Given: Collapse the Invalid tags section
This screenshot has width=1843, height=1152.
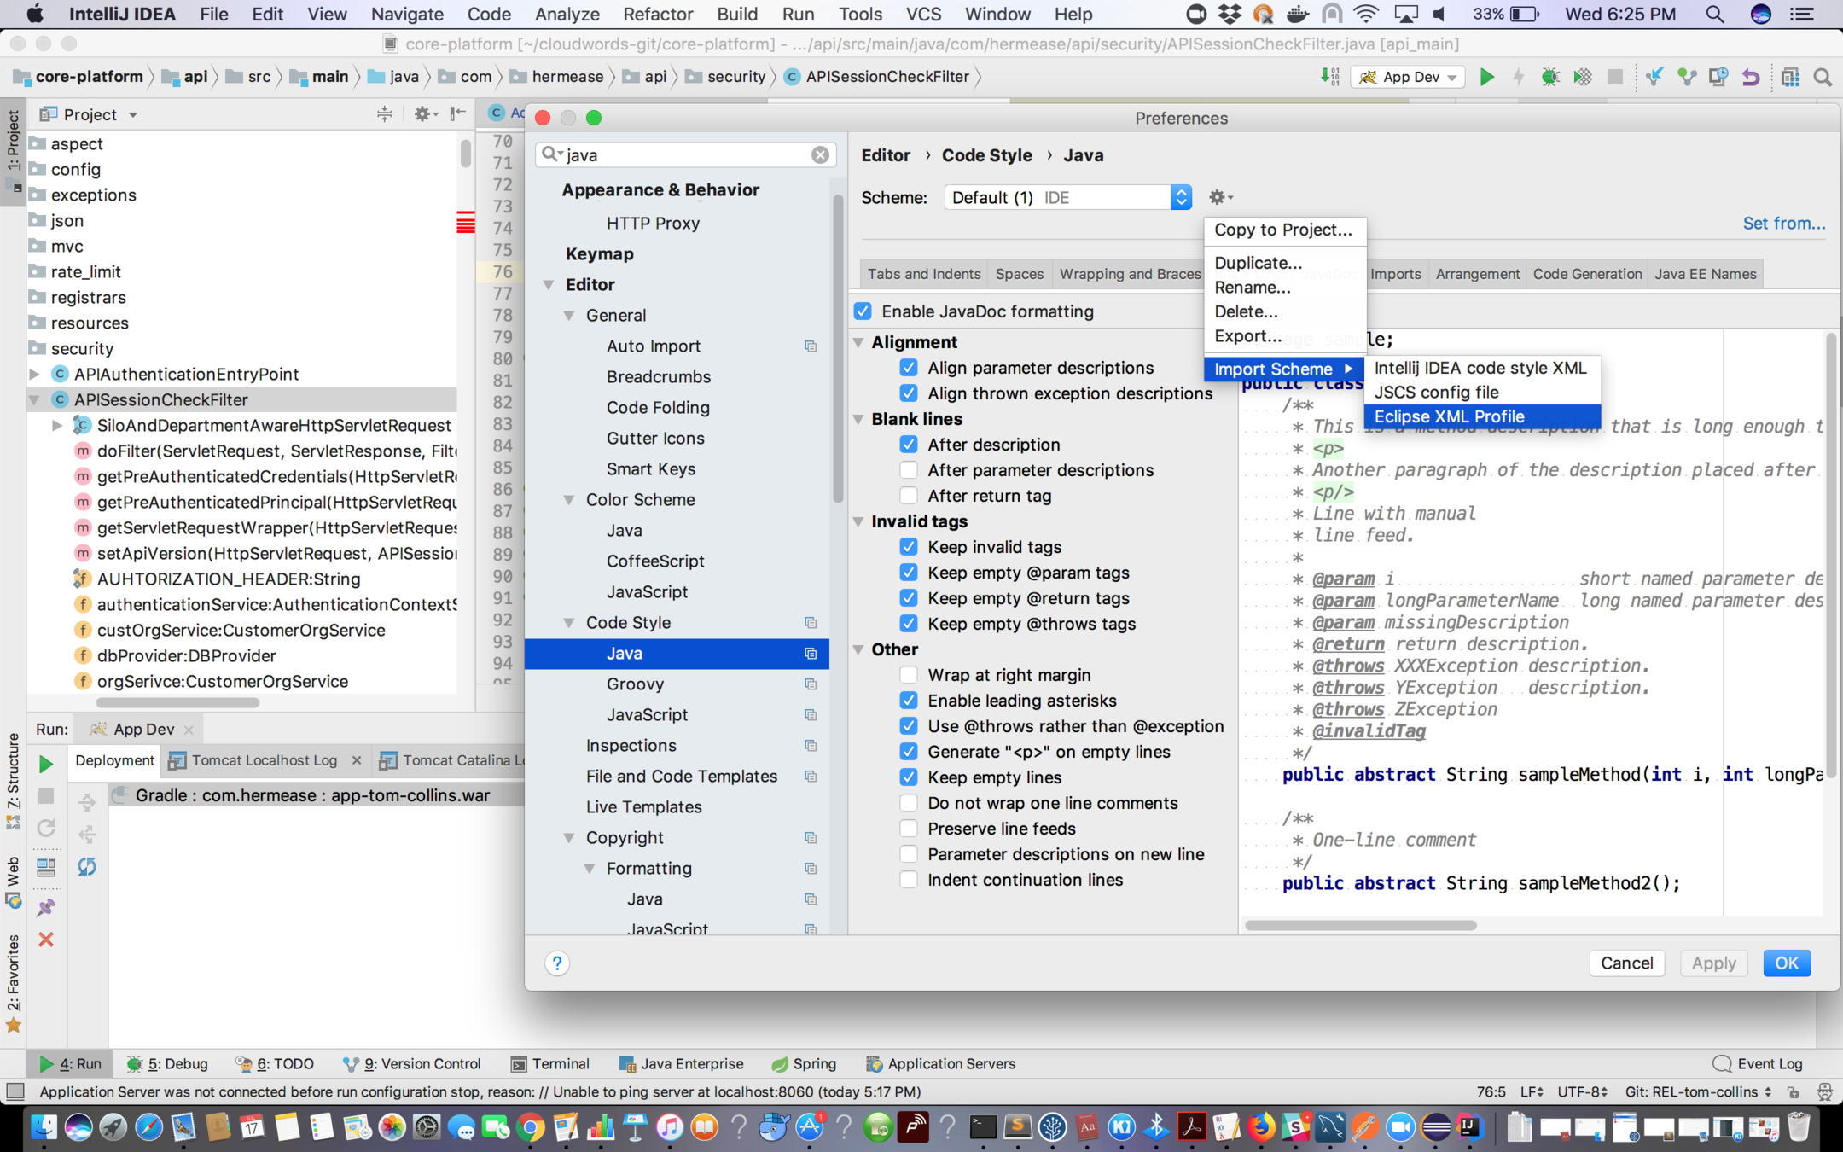Looking at the screenshot, I should [x=858, y=521].
